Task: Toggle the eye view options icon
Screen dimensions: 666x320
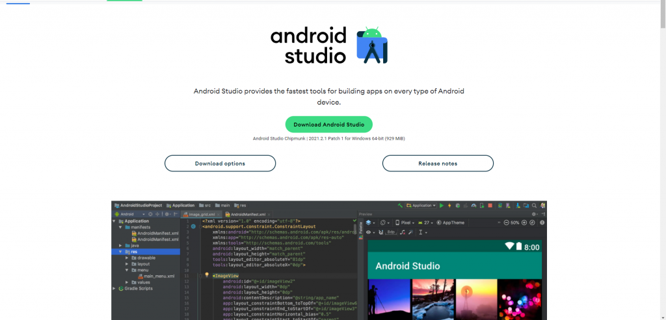Action: coord(370,232)
